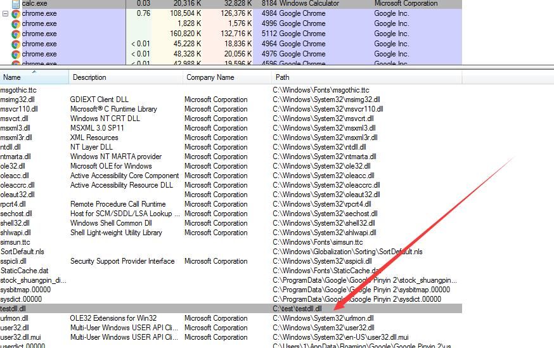This screenshot has height=348, width=554.
Task: Click the chrome.exe icon for PID 5112
Action: 16,34
